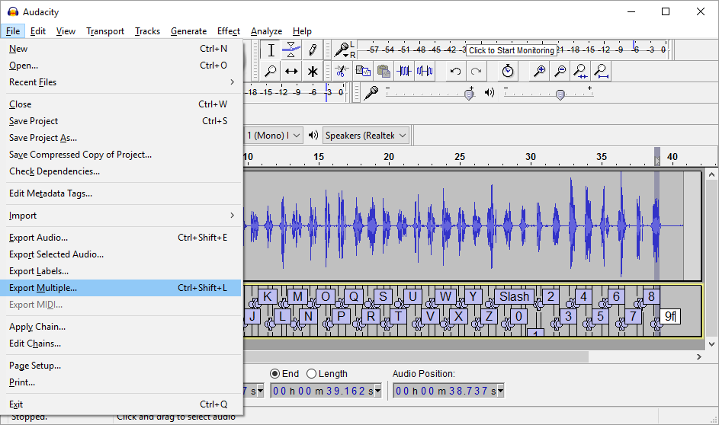Click the playback device speaker icon
Screen dimensions: 719x425
click(x=313, y=135)
